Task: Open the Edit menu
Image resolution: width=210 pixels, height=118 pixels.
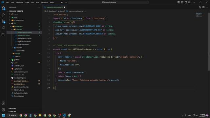Action: [12, 2]
